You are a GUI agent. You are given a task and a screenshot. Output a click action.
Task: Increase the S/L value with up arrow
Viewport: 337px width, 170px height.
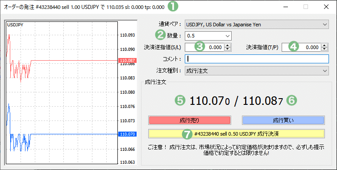coord(227,46)
